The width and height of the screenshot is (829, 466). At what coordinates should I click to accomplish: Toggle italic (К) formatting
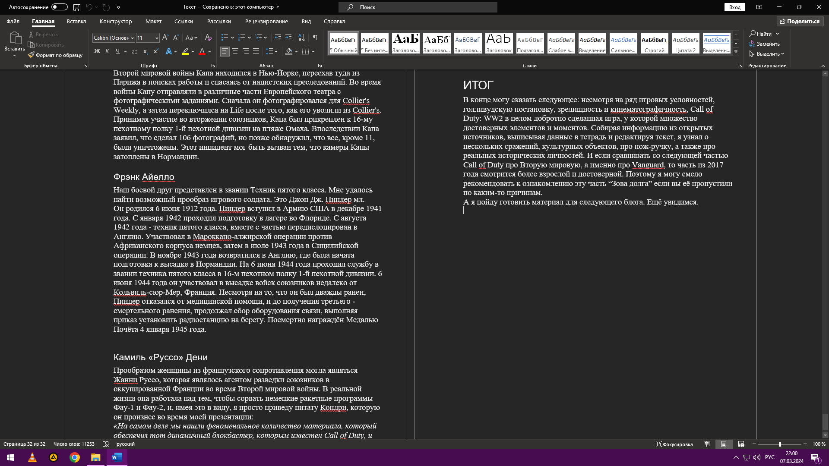point(108,51)
